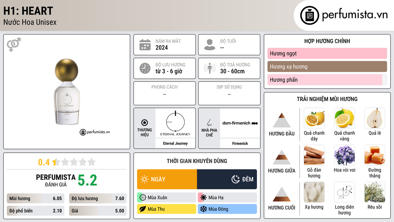The width and height of the screenshot is (394, 222).
Task: Click the star badge icon above Thương hiệu
Action: coord(145,123)
